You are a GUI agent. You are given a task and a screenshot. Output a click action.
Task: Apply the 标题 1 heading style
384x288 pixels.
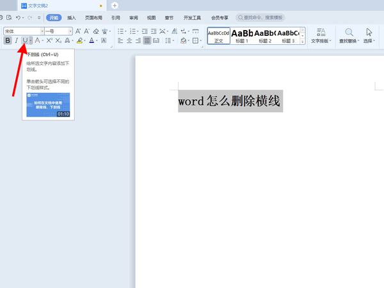(242, 35)
